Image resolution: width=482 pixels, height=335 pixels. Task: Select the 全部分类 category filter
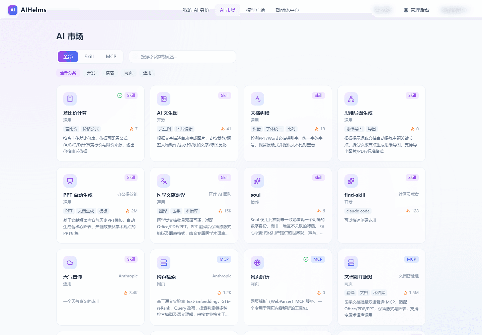pos(68,73)
